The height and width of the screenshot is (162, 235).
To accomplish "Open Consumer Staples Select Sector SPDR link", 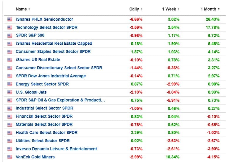I will point(53,52).
